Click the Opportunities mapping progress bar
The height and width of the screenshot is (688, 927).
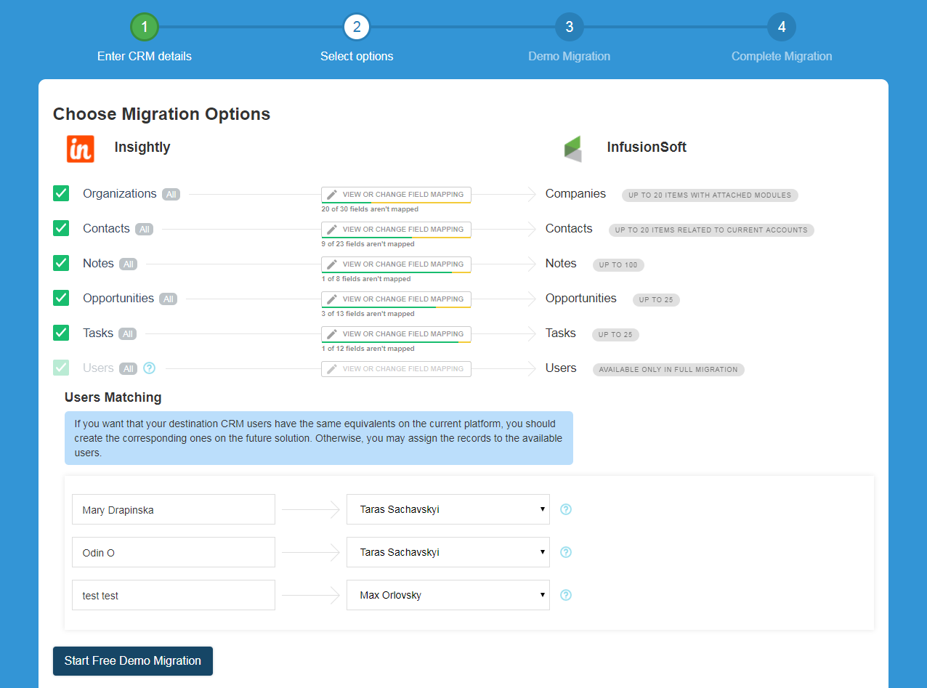(397, 307)
